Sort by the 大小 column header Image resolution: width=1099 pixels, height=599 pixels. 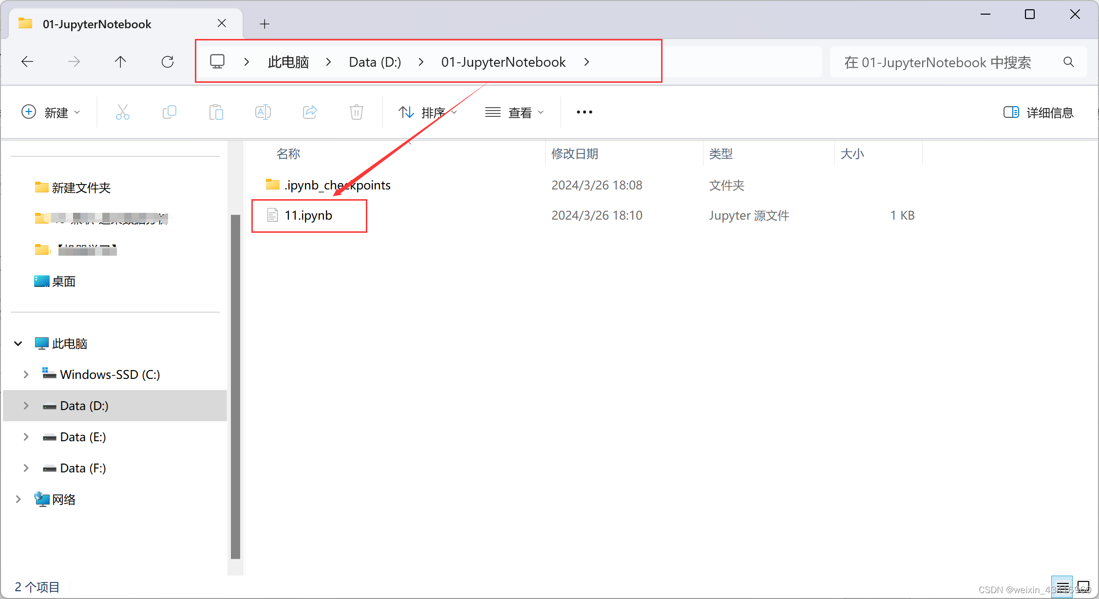853,154
